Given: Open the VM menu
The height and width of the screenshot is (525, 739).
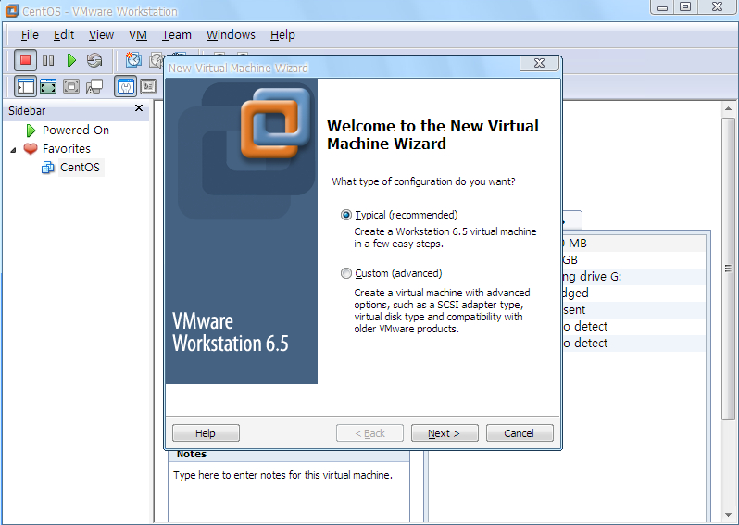Looking at the screenshot, I should coord(138,35).
